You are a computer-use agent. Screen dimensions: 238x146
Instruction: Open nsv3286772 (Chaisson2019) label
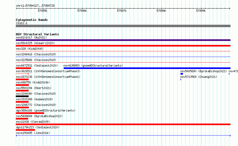(36, 105)
